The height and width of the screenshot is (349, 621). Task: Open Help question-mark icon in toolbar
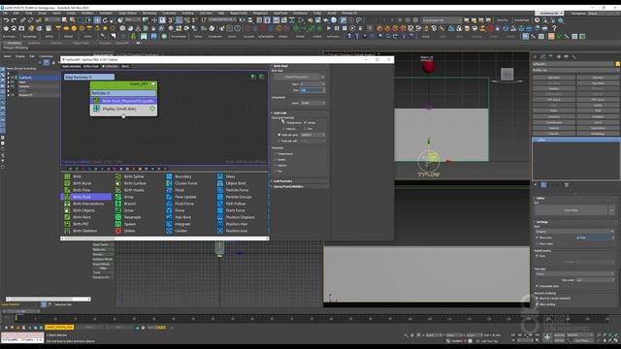554,28
